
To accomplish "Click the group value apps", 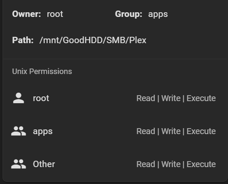I will coord(158,14).
